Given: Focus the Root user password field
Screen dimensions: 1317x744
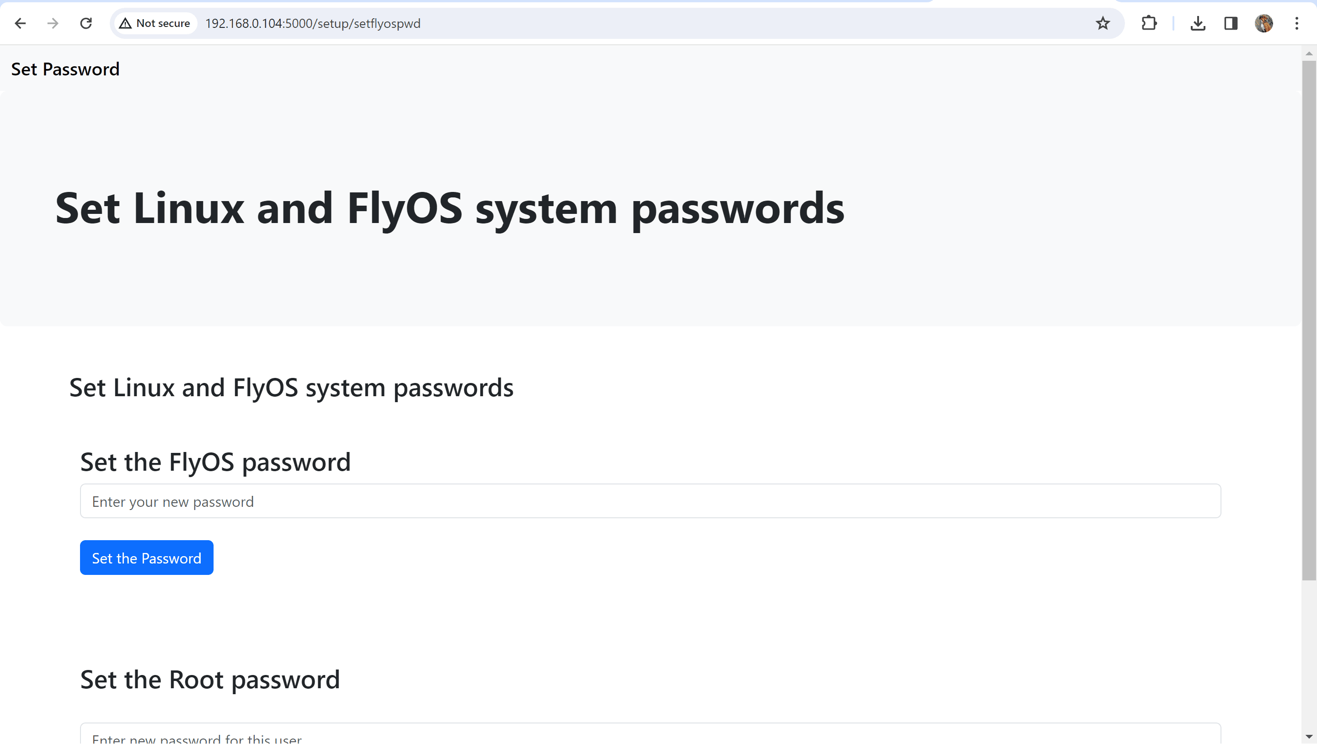Looking at the screenshot, I should tap(650, 734).
